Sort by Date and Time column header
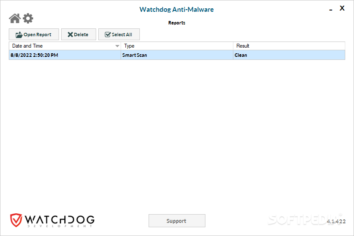 pyautogui.click(x=65, y=46)
